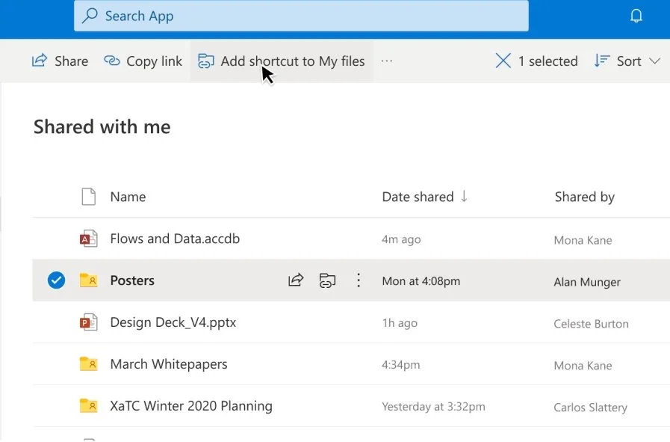670x442 pixels.
Task: Click the Shared by column header
Action: tap(584, 197)
